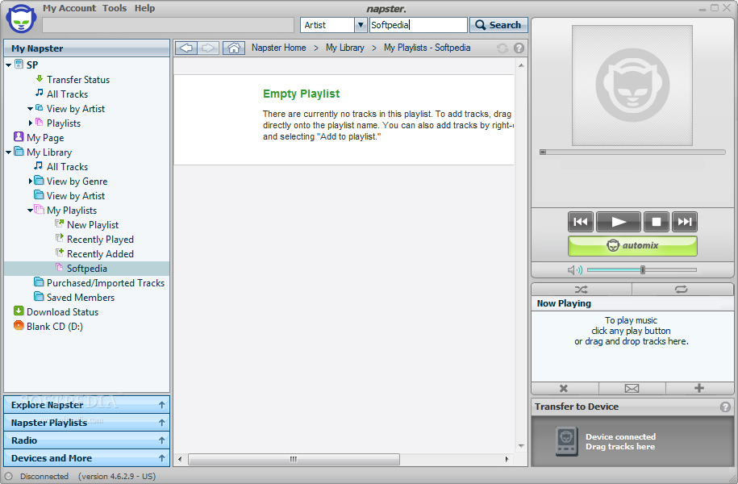Select Softpedia playlist in tree

[86, 269]
